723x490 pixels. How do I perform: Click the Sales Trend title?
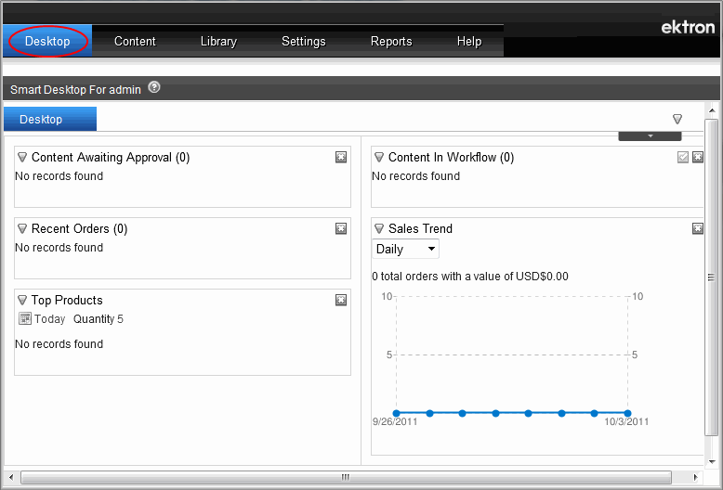click(x=420, y=229)
